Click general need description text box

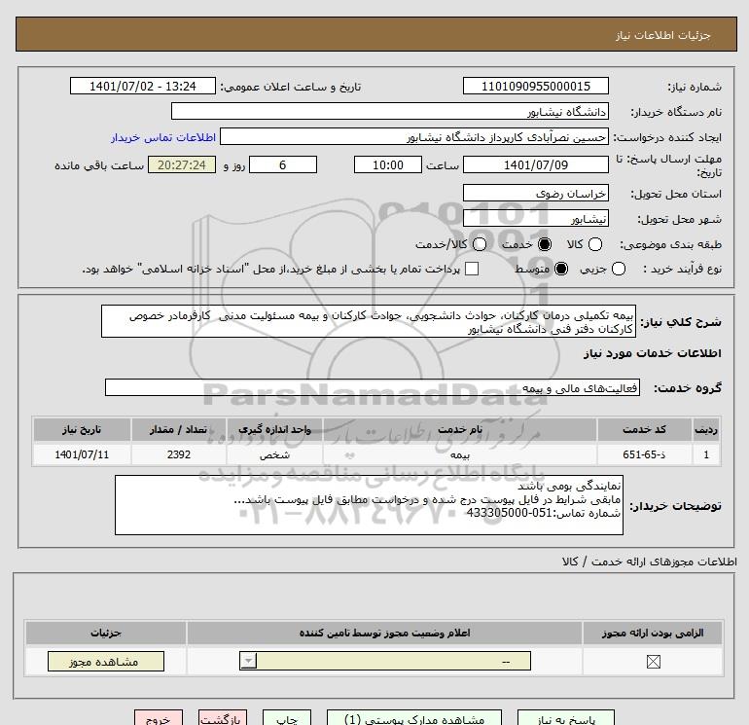369,322
